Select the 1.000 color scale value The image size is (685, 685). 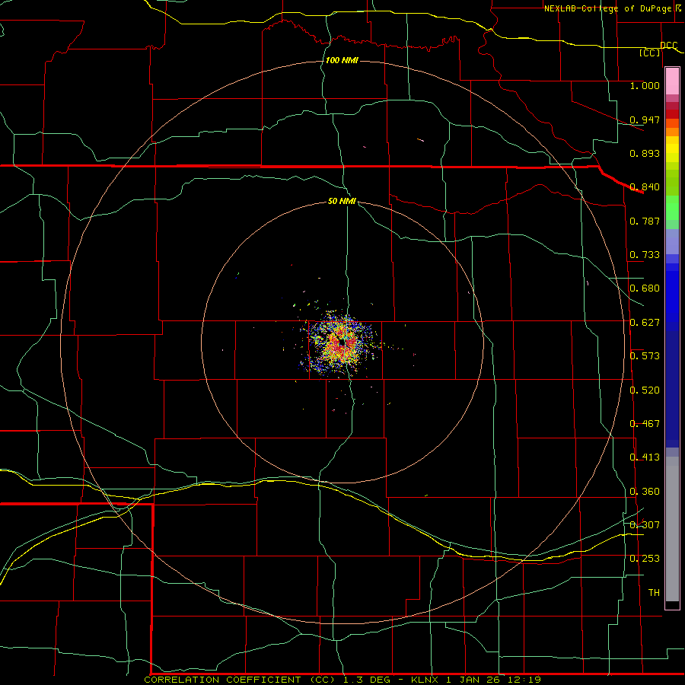[645, 85]
